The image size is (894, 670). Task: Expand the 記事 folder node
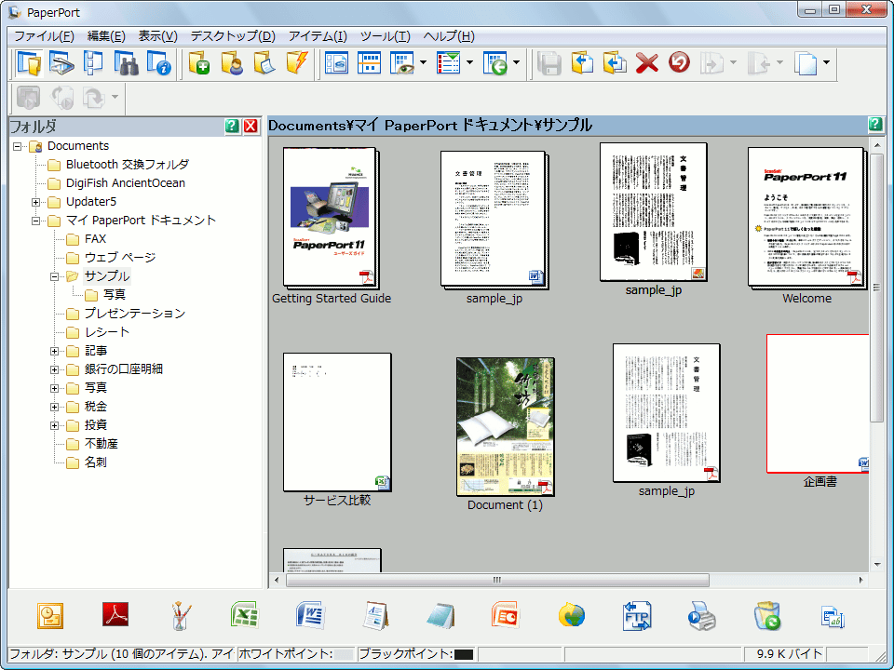pyautogui.click(x=55, y=352)
